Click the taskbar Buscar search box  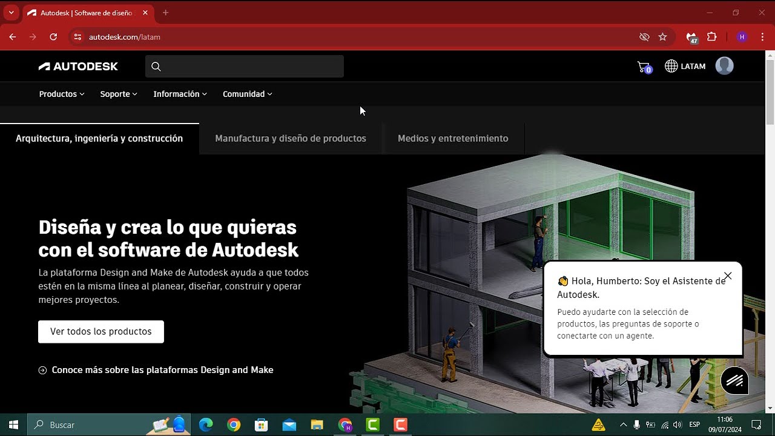point(109,424)
